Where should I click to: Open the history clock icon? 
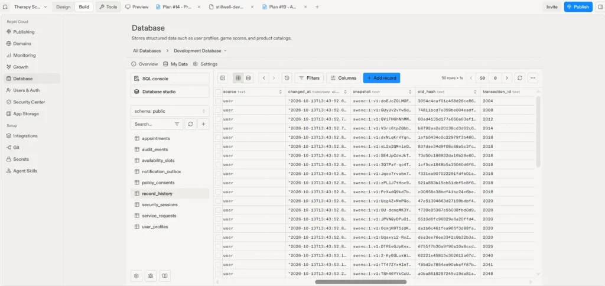[287, 78]
